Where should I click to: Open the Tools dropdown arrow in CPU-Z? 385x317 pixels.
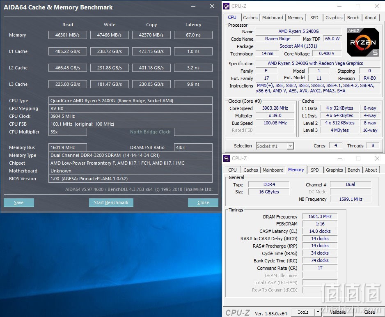click(318, 312)
